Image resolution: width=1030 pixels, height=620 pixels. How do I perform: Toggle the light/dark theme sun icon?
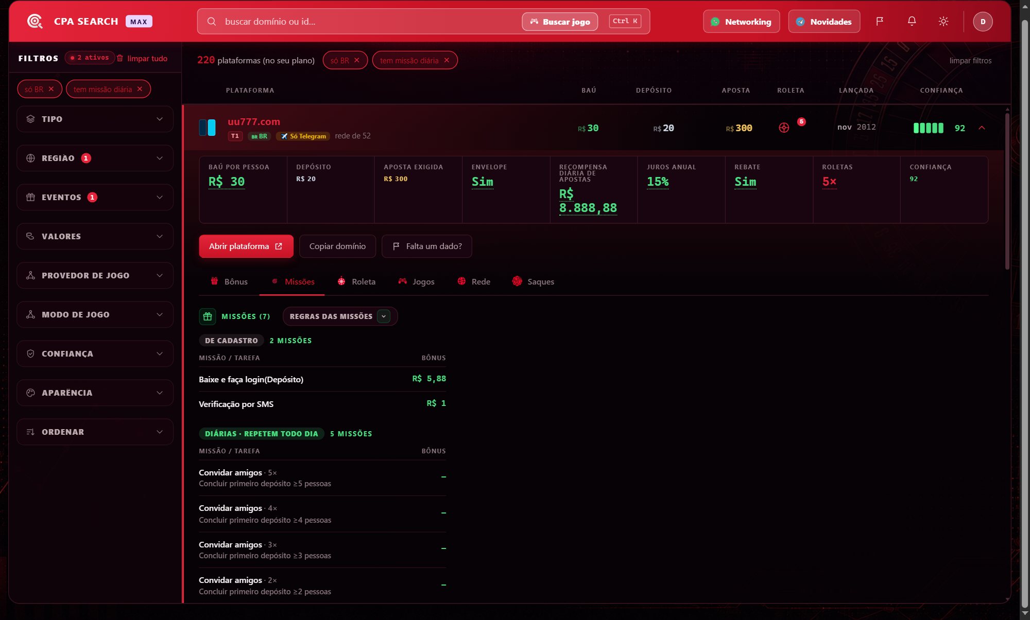click(943, 21)
